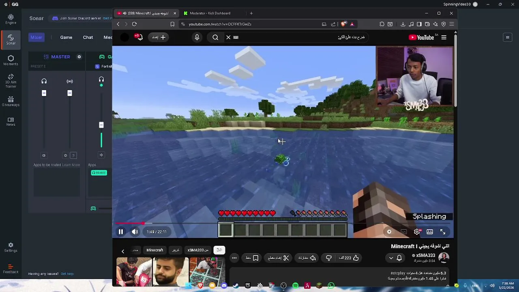Clear the YouTube search box
The height and width of the screenshot is (292, 519).
click(228, 37)
